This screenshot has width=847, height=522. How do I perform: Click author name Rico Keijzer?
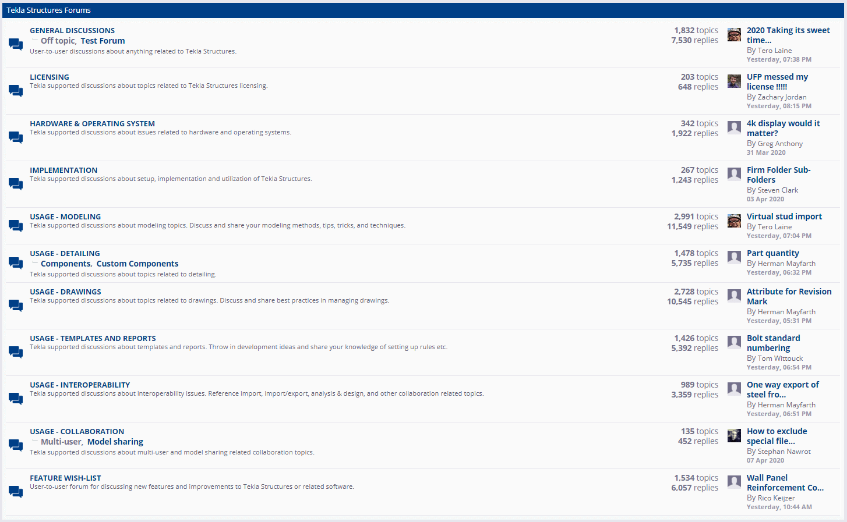point(776,498)
